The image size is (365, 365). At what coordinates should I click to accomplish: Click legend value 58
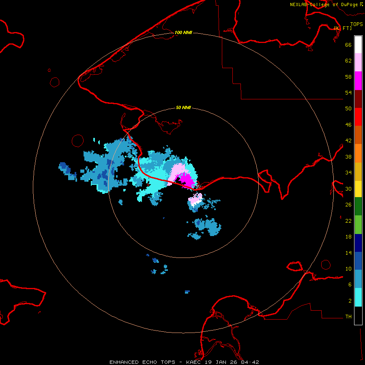(348, 77)
